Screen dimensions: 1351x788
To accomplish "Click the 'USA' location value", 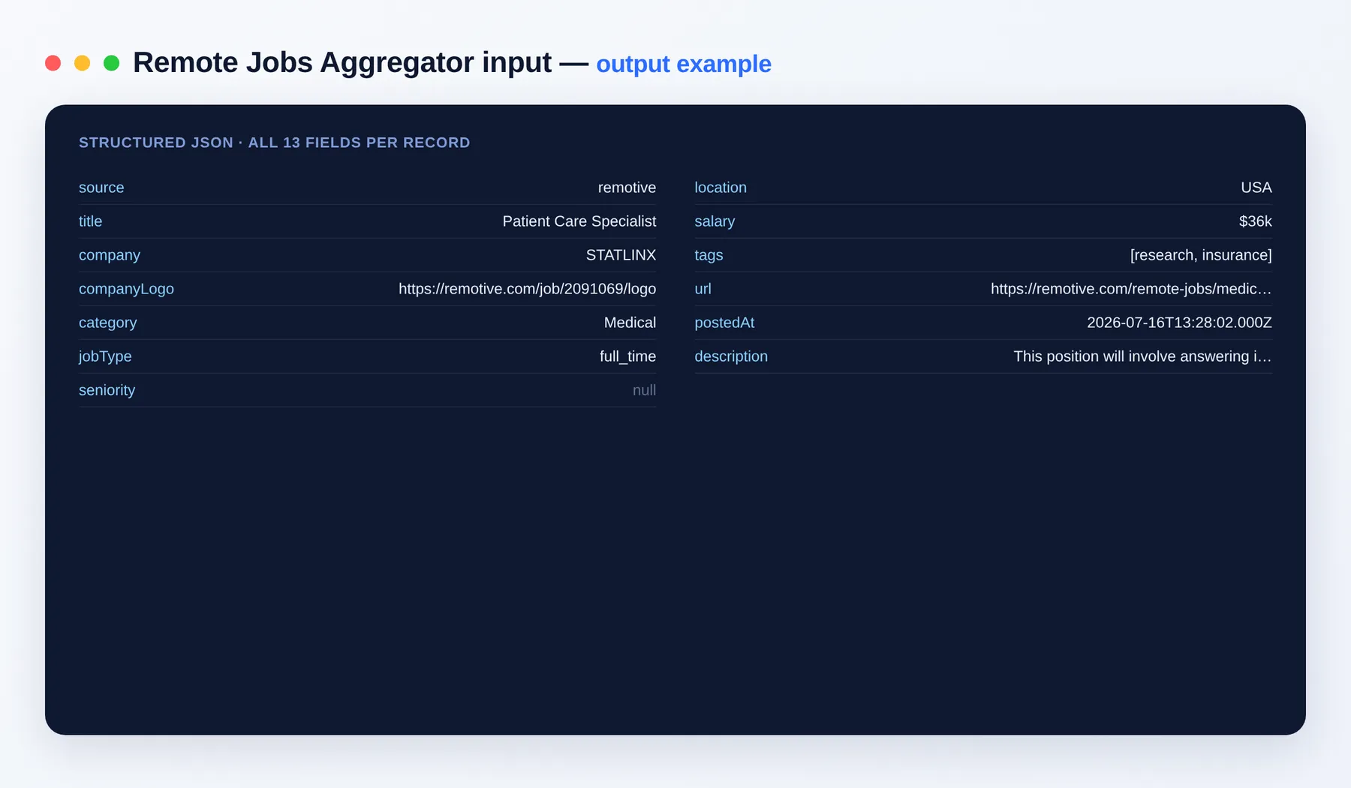I will (x=1256, y=188).
